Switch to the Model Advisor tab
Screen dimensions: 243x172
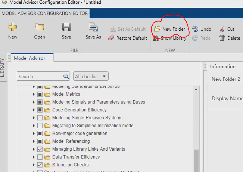(x=32, y=58)
